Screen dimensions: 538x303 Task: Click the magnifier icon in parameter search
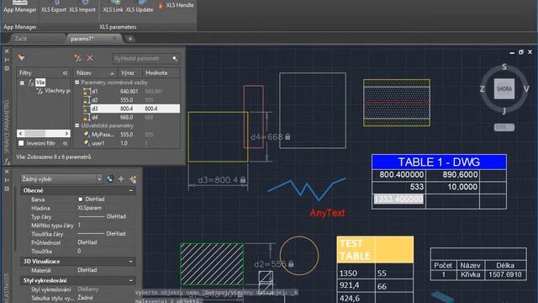pyautogui.click(x=175, y=58)
